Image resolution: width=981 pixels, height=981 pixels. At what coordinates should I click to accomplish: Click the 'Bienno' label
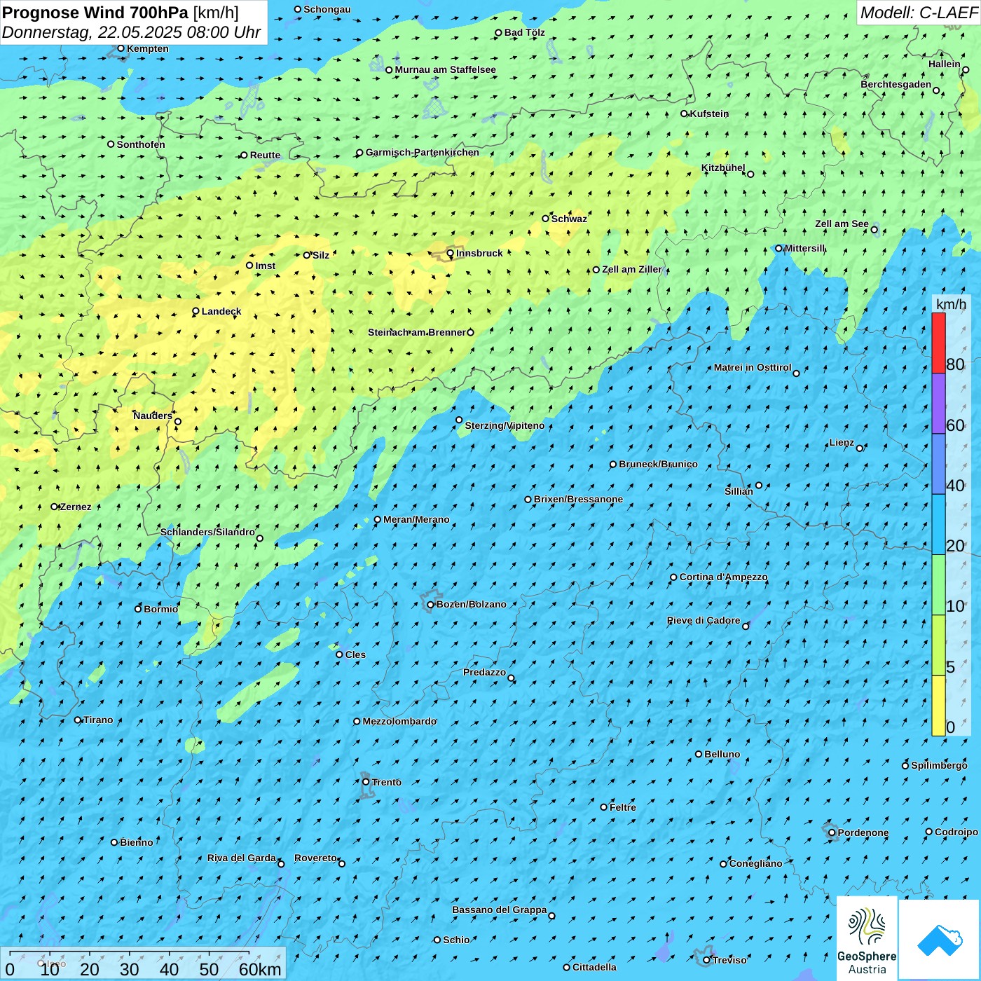point(137,842)
